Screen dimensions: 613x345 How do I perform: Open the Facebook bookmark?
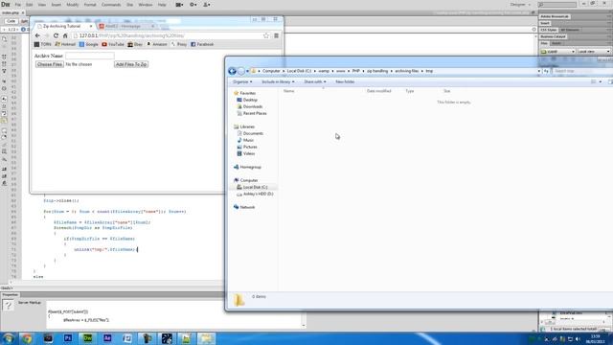[x=202, y=45]
